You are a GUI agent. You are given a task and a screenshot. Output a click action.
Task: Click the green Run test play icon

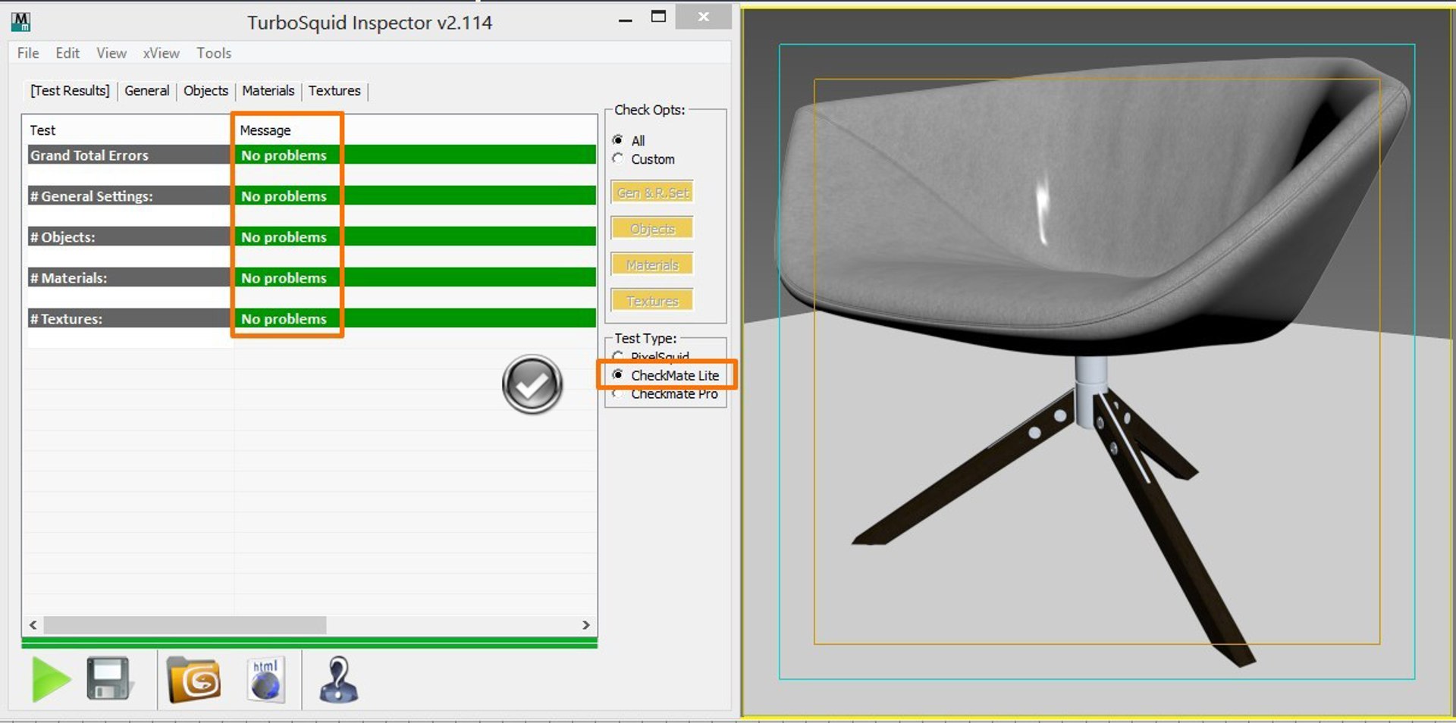[x=52, y=679]
